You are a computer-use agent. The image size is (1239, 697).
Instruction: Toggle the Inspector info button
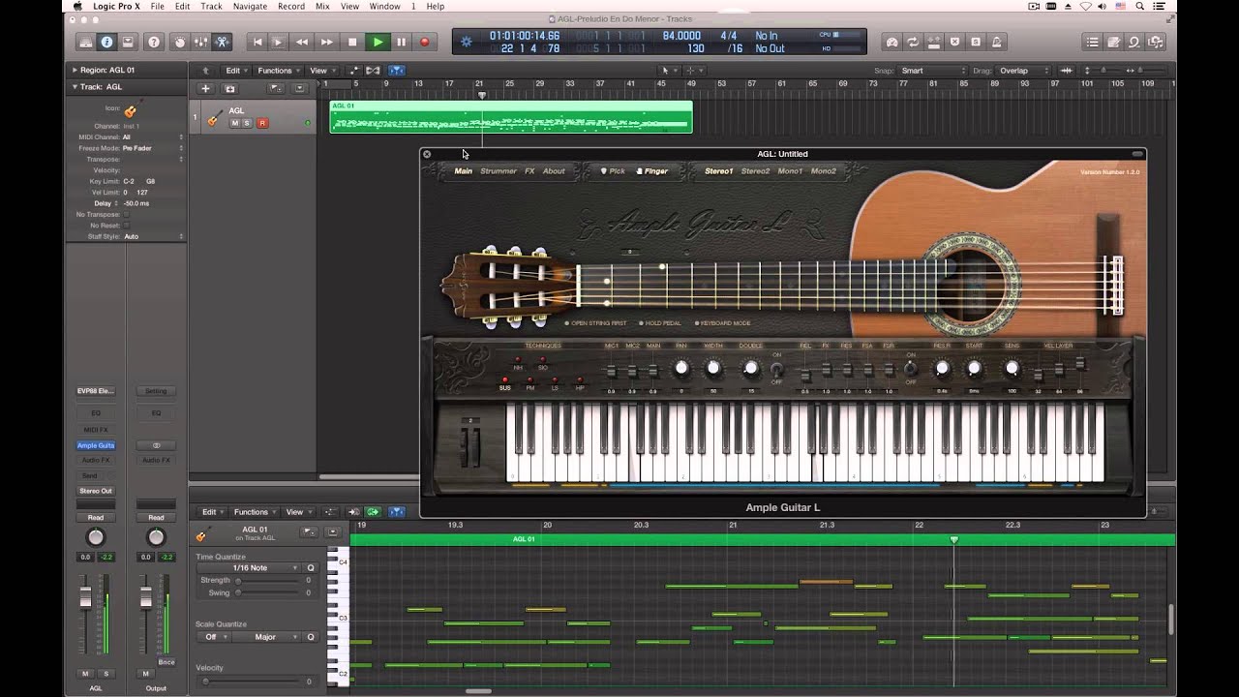tap(106, 42)
